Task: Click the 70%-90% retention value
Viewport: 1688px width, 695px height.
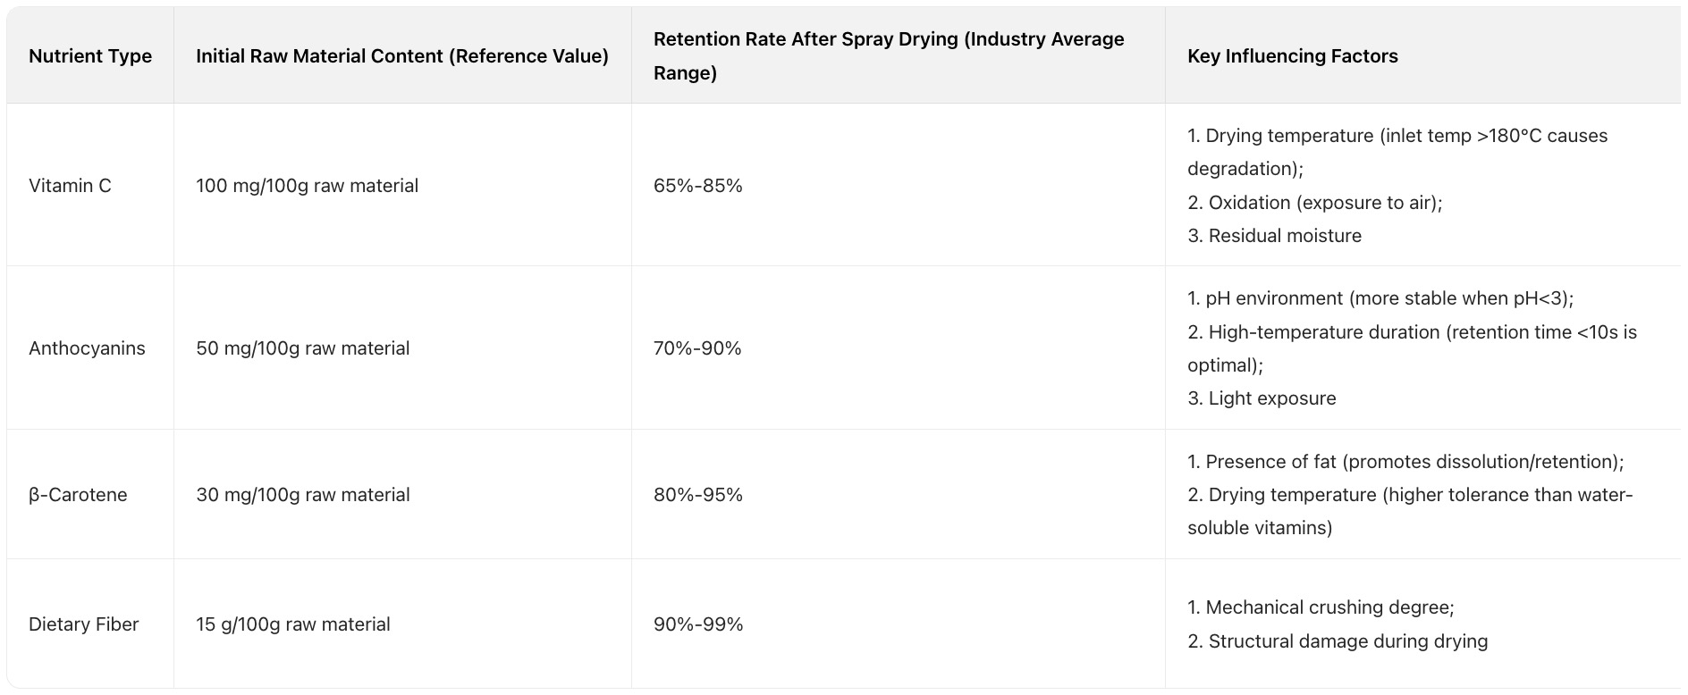Action: (x=697, y=348)
